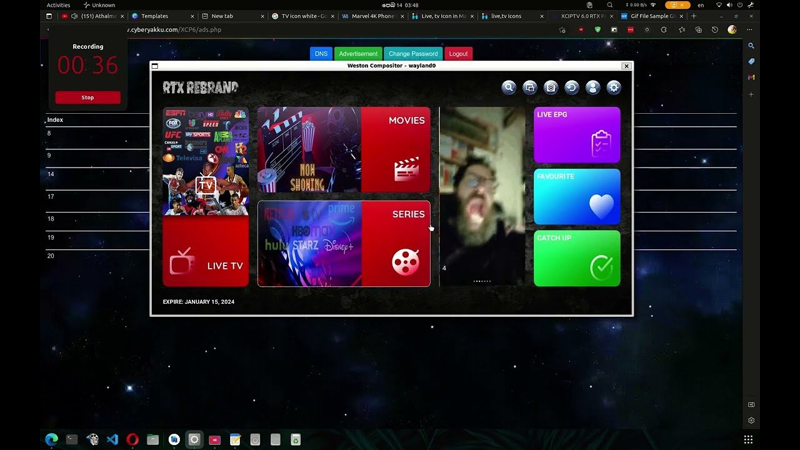The width and height of the screenshot is (800, 450).
Task: Switch to the 'Live, tv Icon in' tab
Action: click(x=444, y=16)
